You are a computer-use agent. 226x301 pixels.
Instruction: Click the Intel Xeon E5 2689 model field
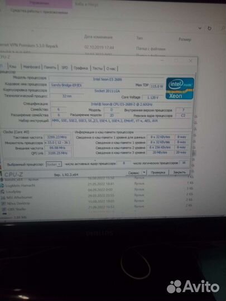107,79
